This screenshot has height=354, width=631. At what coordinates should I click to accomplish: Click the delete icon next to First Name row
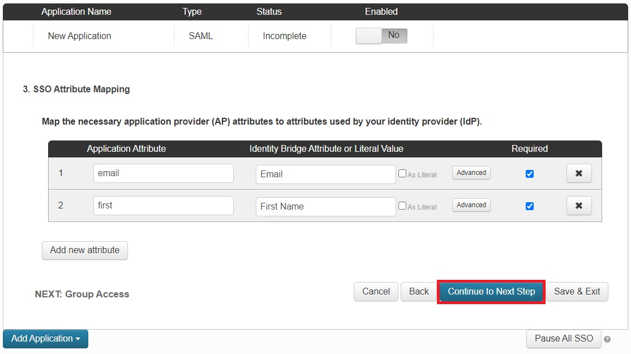(579, 206)
